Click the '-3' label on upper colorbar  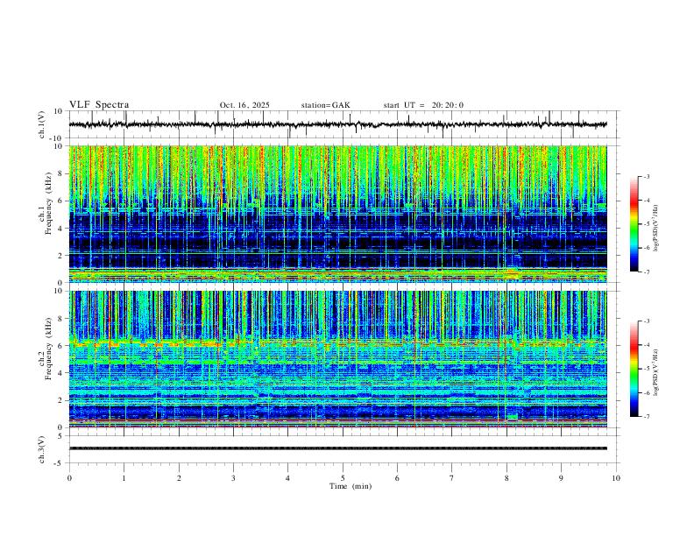click(647, 176)
